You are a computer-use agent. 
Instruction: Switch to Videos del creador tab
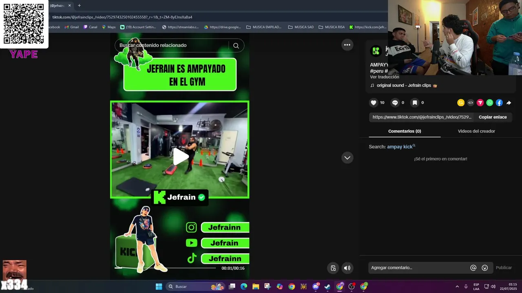pyautogui.click(x=476, y=131)
